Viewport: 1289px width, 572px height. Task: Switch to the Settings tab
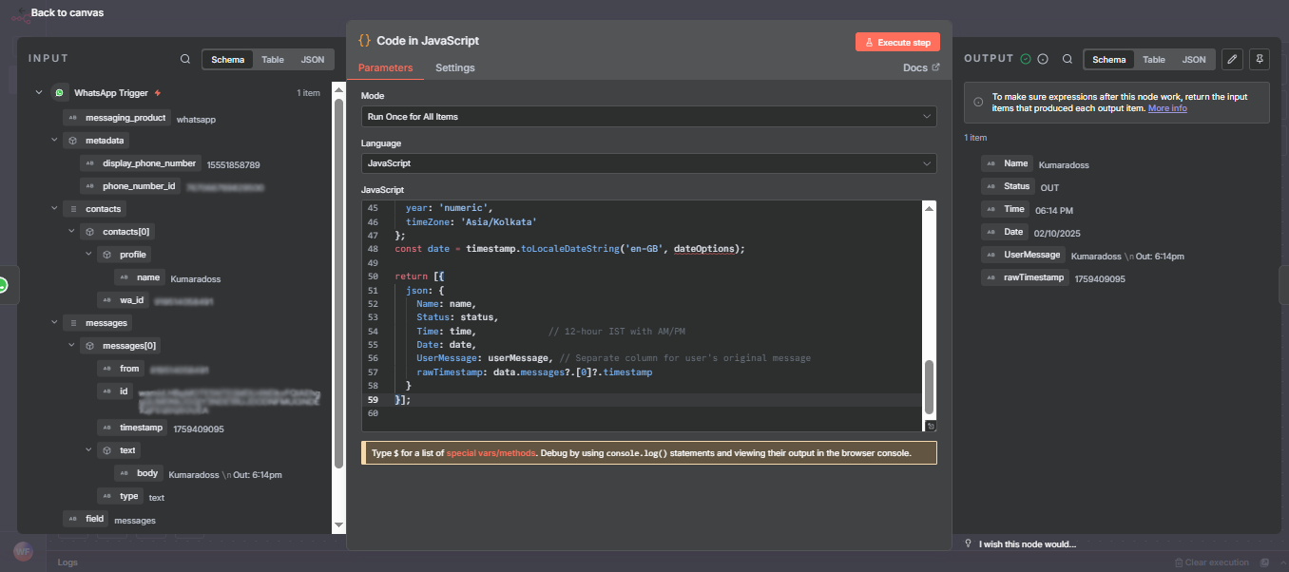pyautogui.click(x=454, y=67)
